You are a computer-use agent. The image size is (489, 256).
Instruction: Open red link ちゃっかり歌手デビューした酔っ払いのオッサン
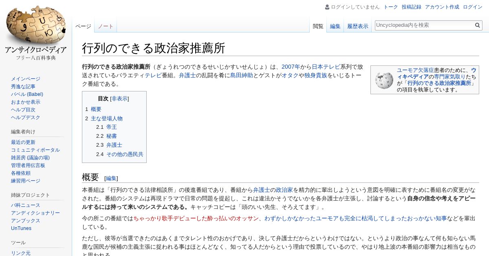(x=196, y=219)
